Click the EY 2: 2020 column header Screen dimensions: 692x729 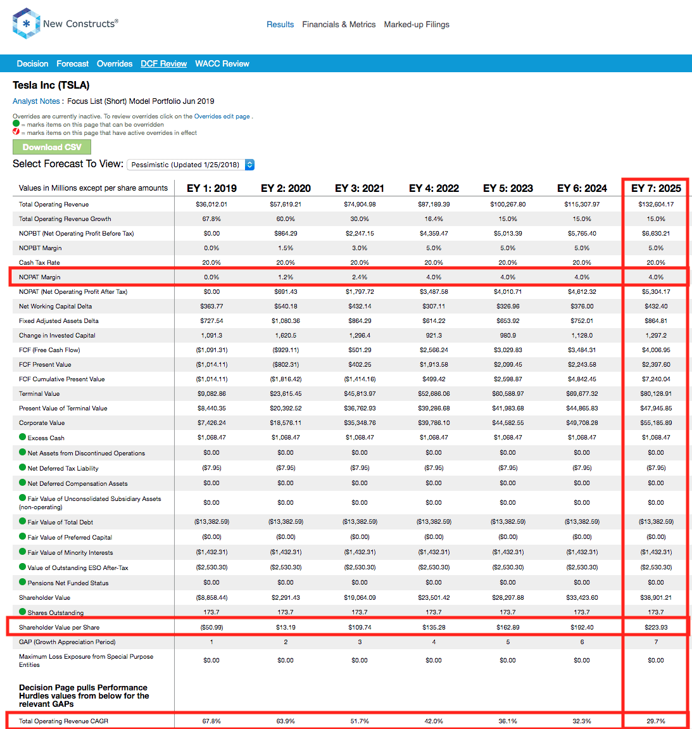tap(286, 188)
